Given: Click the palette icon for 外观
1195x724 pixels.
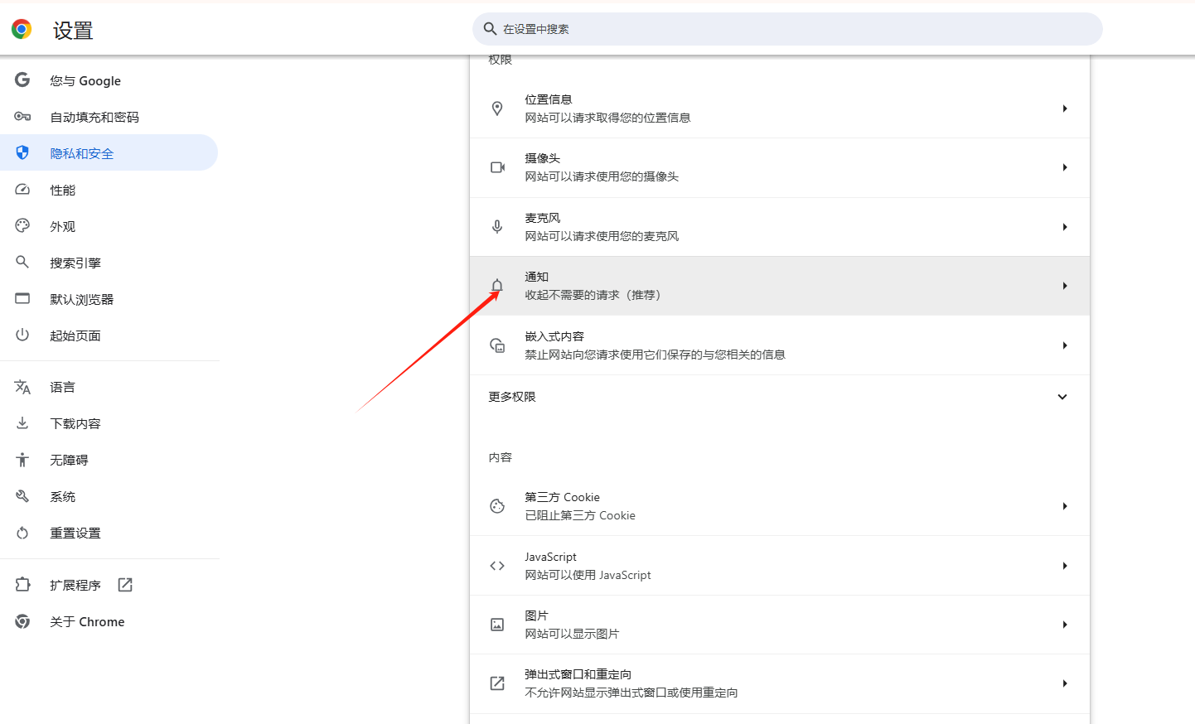Looking at the screenshot, I should pos(22,225).
